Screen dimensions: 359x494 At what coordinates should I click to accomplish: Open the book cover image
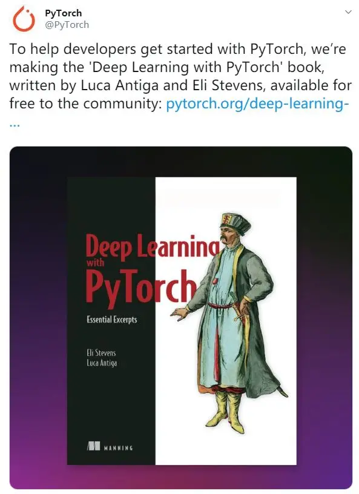182,321
